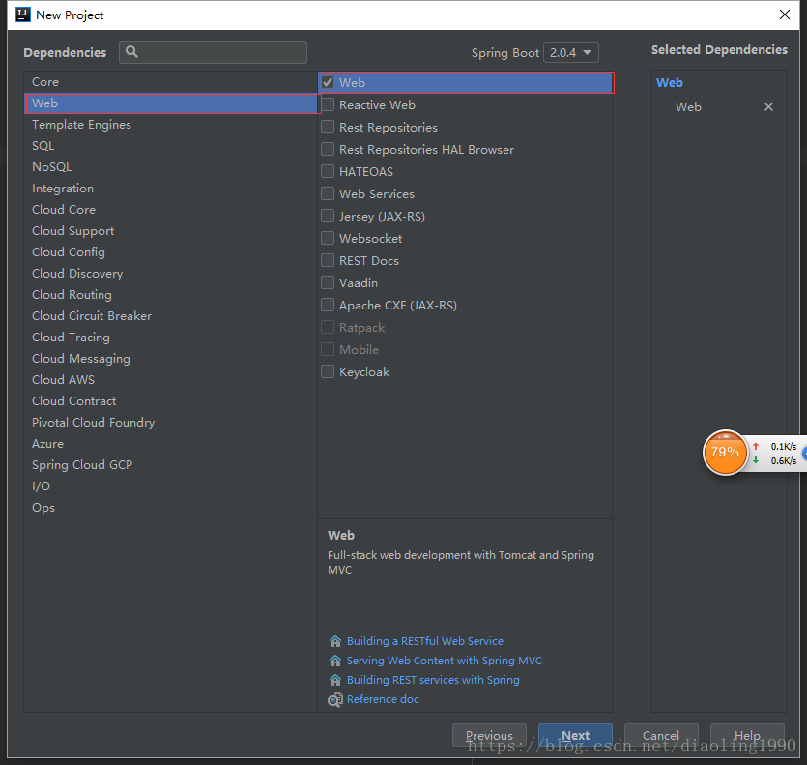The width and height of the screenshot is (807, 765).
Task: Click the search magnifier icon in Dependencies
Action: [x=131, y=52]
